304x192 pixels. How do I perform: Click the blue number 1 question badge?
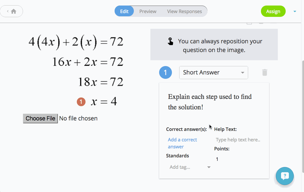[165, 72]
